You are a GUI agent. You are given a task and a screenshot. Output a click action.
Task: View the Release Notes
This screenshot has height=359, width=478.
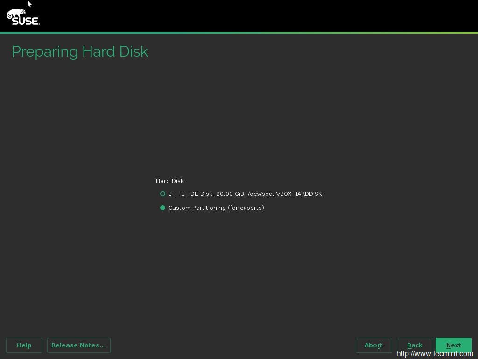78,345
